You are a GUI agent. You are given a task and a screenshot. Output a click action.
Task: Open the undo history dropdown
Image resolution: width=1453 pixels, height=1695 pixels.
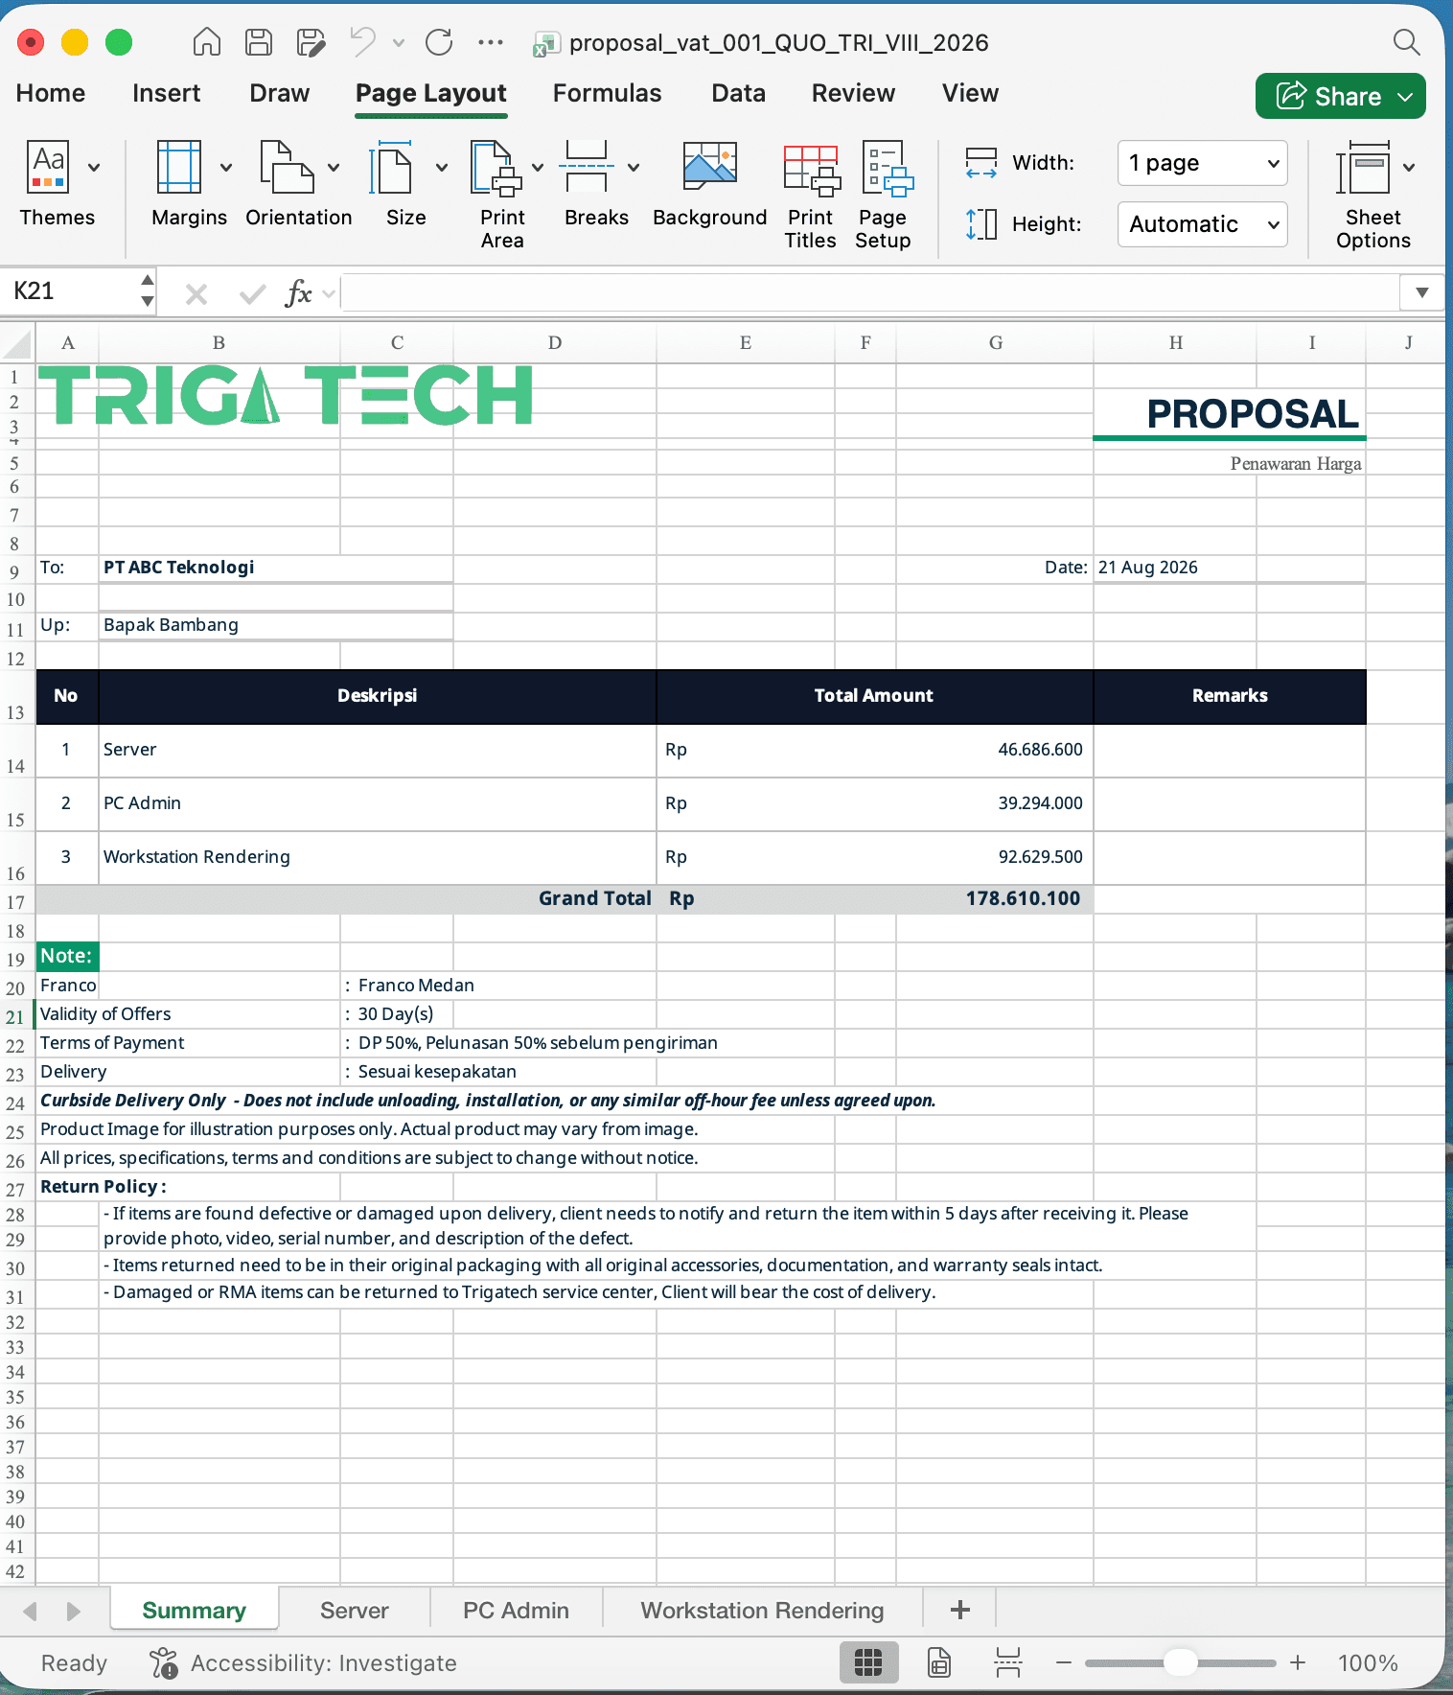(399, 42)
